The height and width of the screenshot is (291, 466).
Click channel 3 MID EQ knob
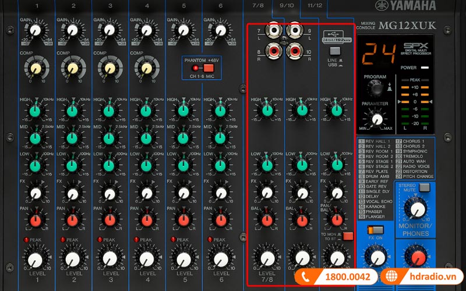click(109, 139)
